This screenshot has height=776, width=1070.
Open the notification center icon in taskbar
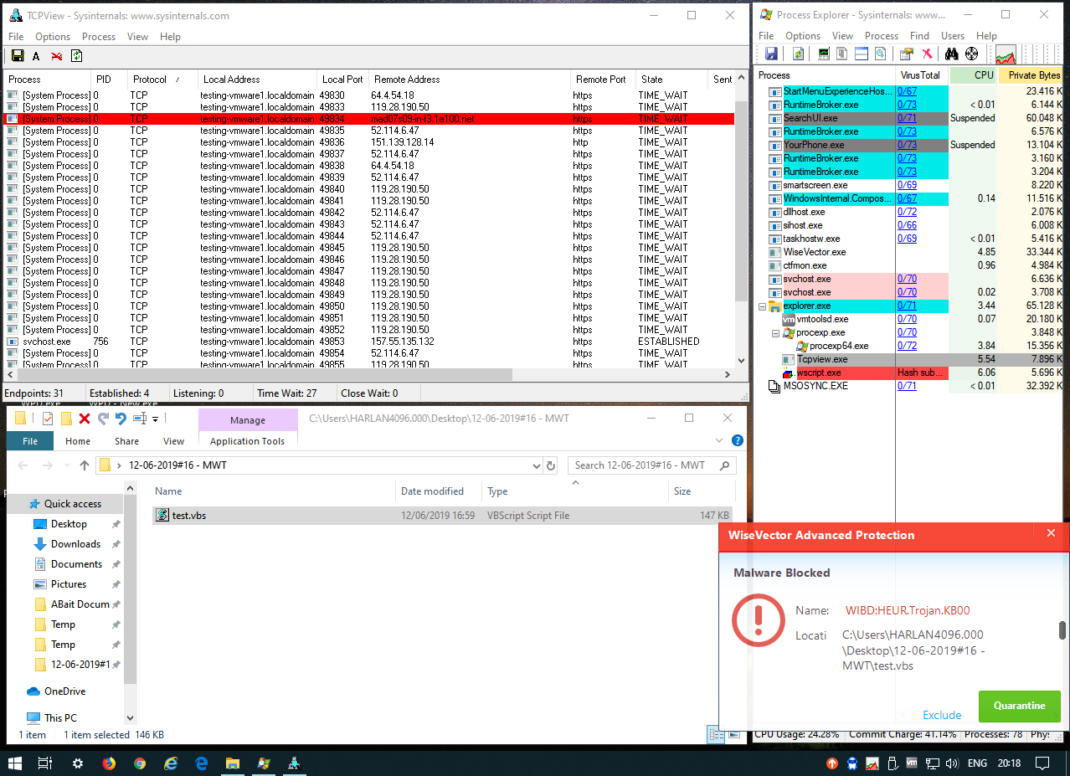pos(1042,763)
